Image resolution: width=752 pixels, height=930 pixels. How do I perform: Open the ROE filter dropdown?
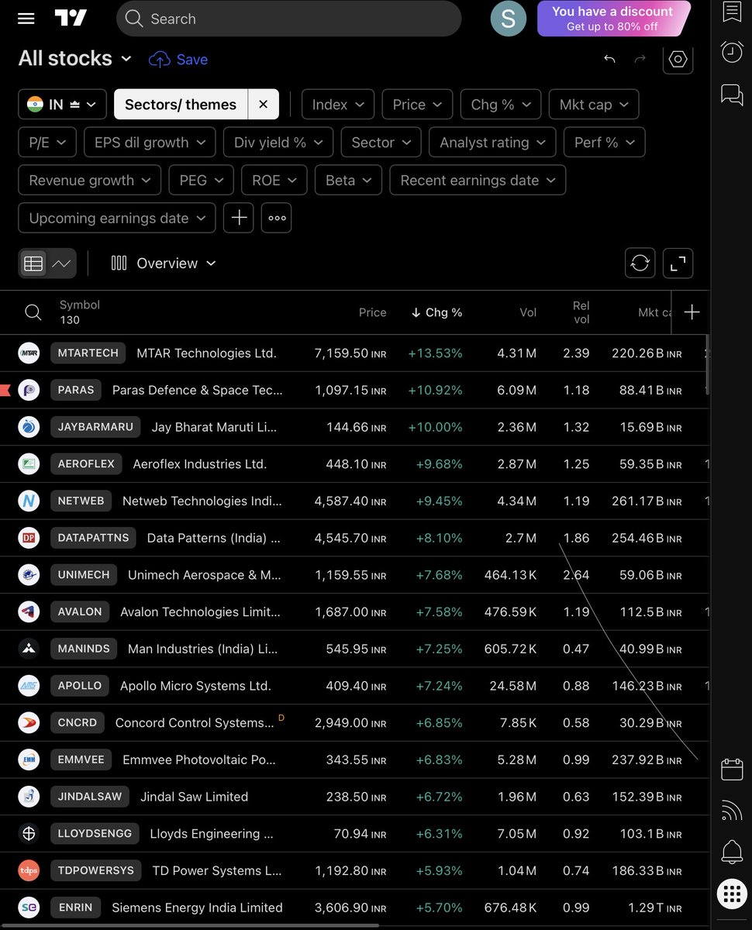pyautogui.click(x=274, y=181)
